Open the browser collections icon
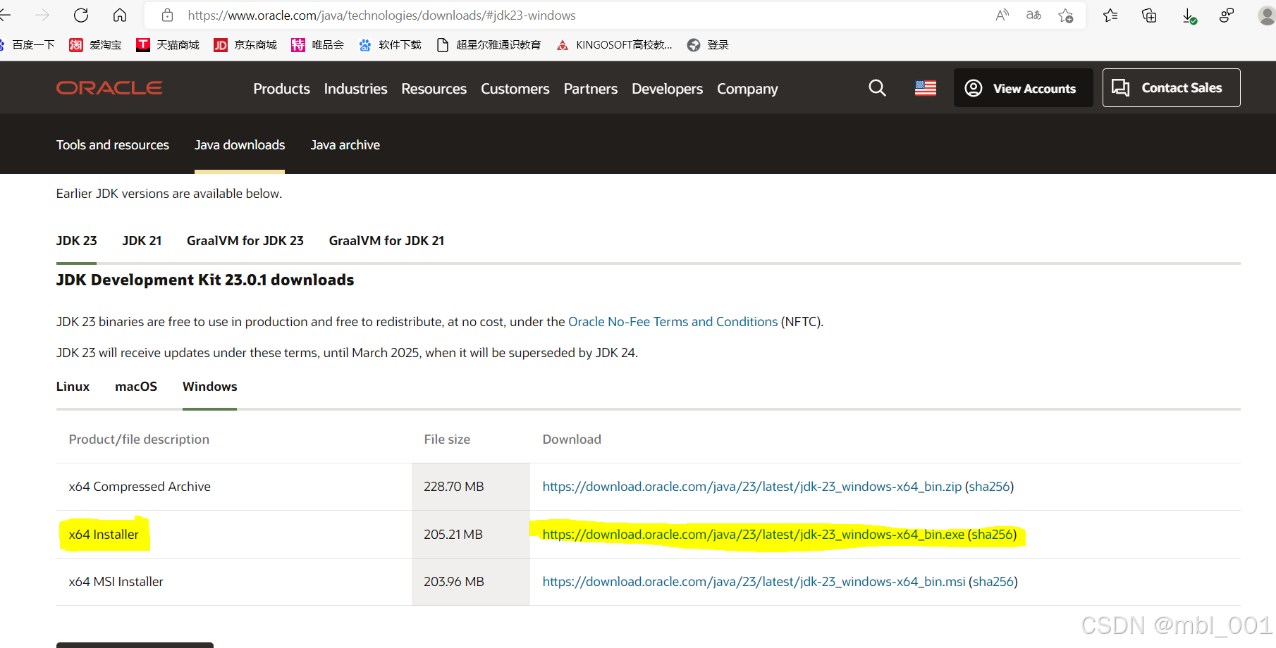 [1149, 15]
